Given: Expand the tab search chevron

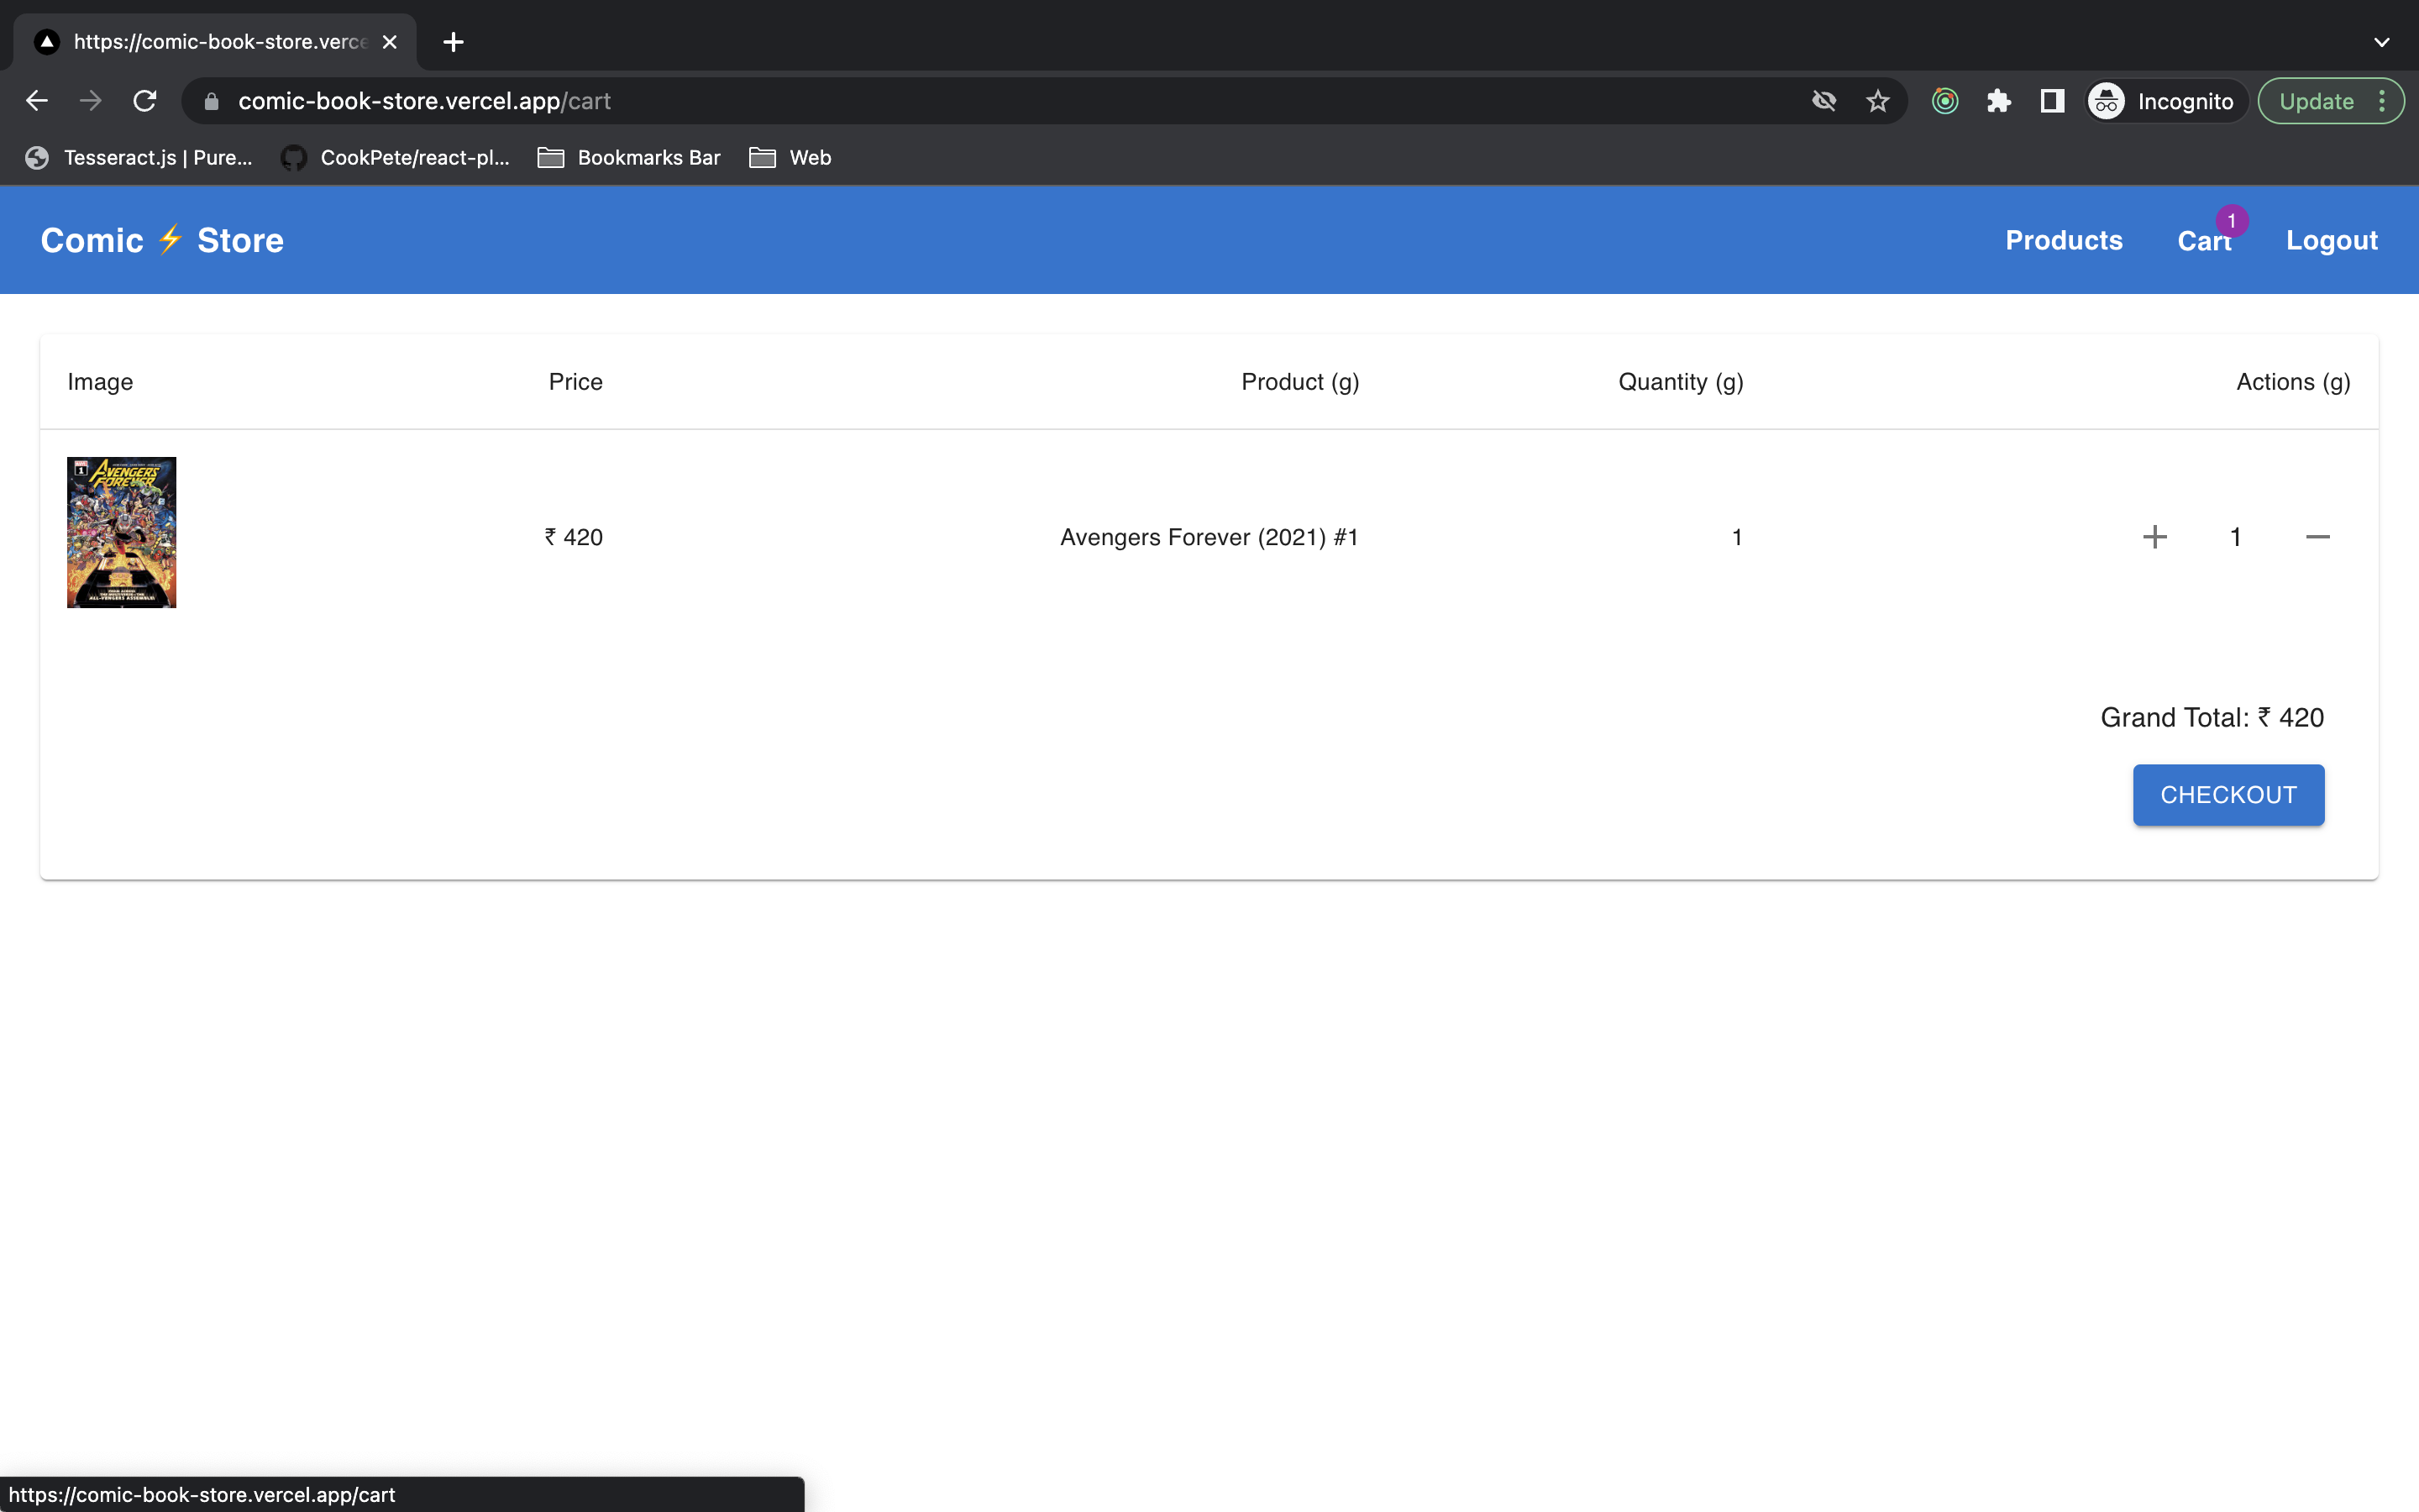Looking at the screenshot, I should pyautogui.click(x=2381, y=42).
